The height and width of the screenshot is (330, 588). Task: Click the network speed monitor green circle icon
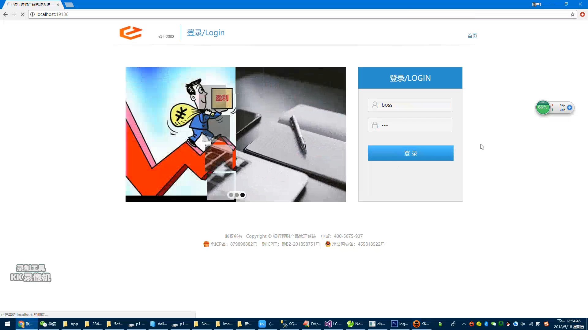point(542,107)
